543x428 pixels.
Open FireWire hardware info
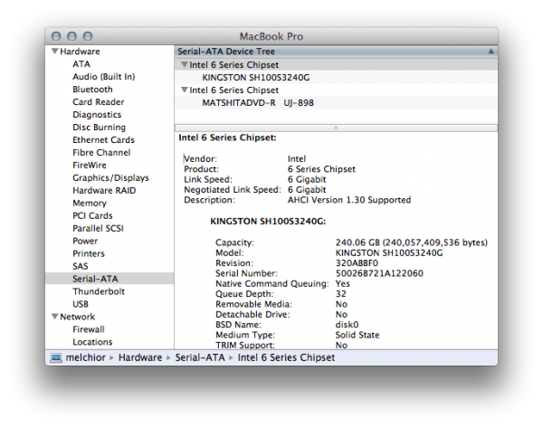(x=90, y=166)
